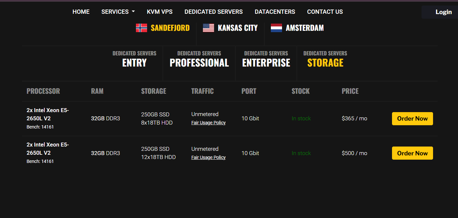Click the TRAFFIC column header
Viewport: 458px width, 218px height.
pyautogui.click(x=203, y=91)
